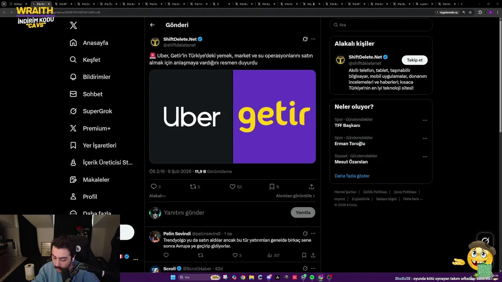Open Pelin Sevindi's profile name
This screenshot has width=502, height=282.
point(177,234)
